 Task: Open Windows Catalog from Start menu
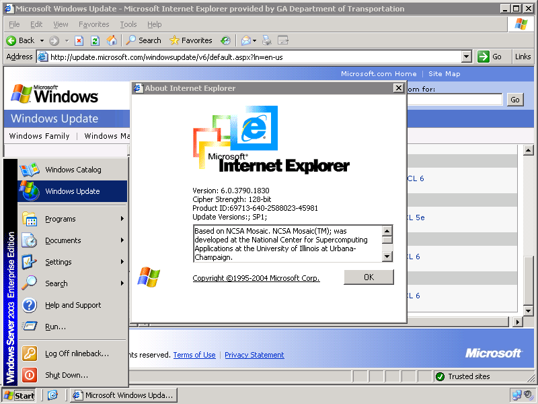73,170
